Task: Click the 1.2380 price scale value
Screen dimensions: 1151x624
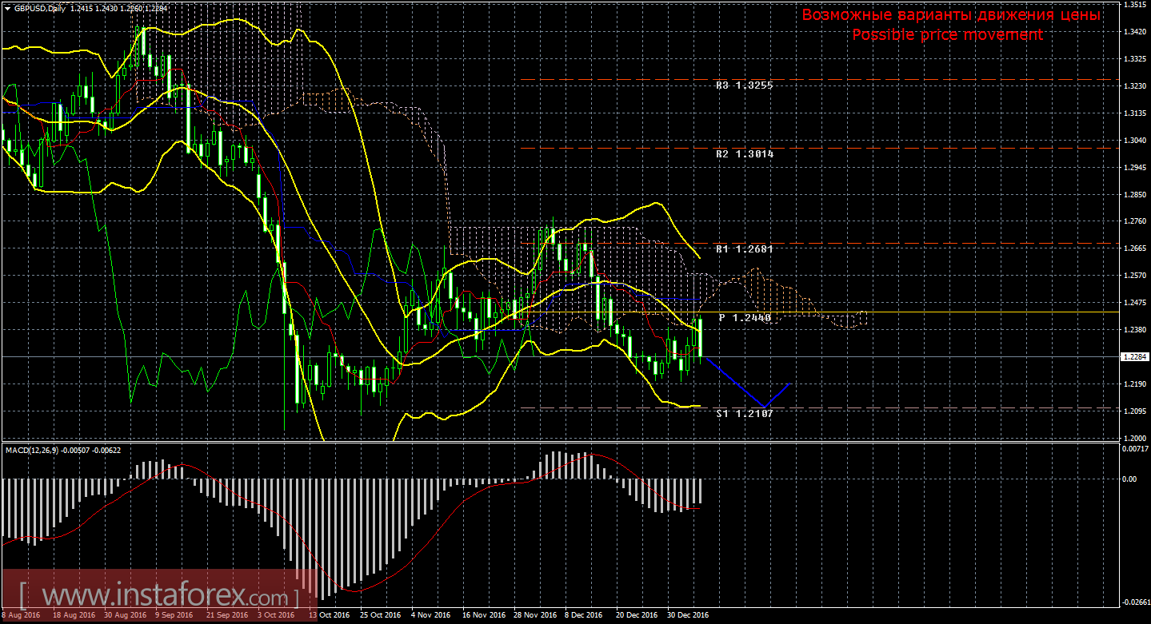Action: coord(1135,330)
